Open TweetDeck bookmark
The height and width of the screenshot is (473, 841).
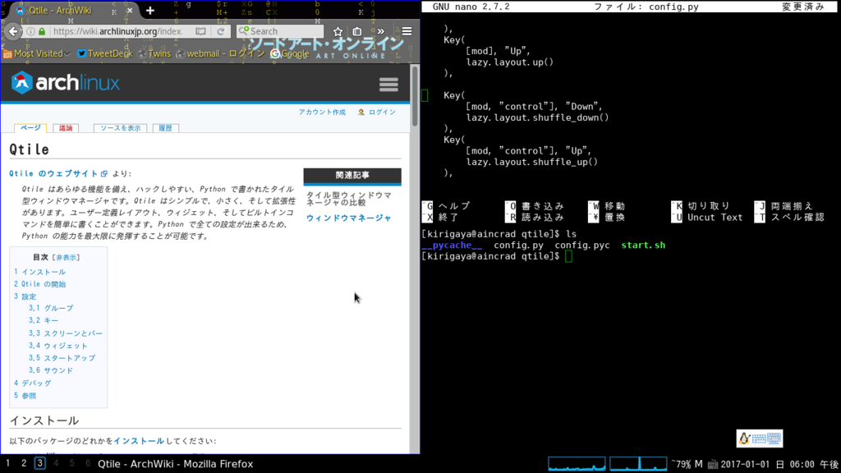click(x=105, y=53)
